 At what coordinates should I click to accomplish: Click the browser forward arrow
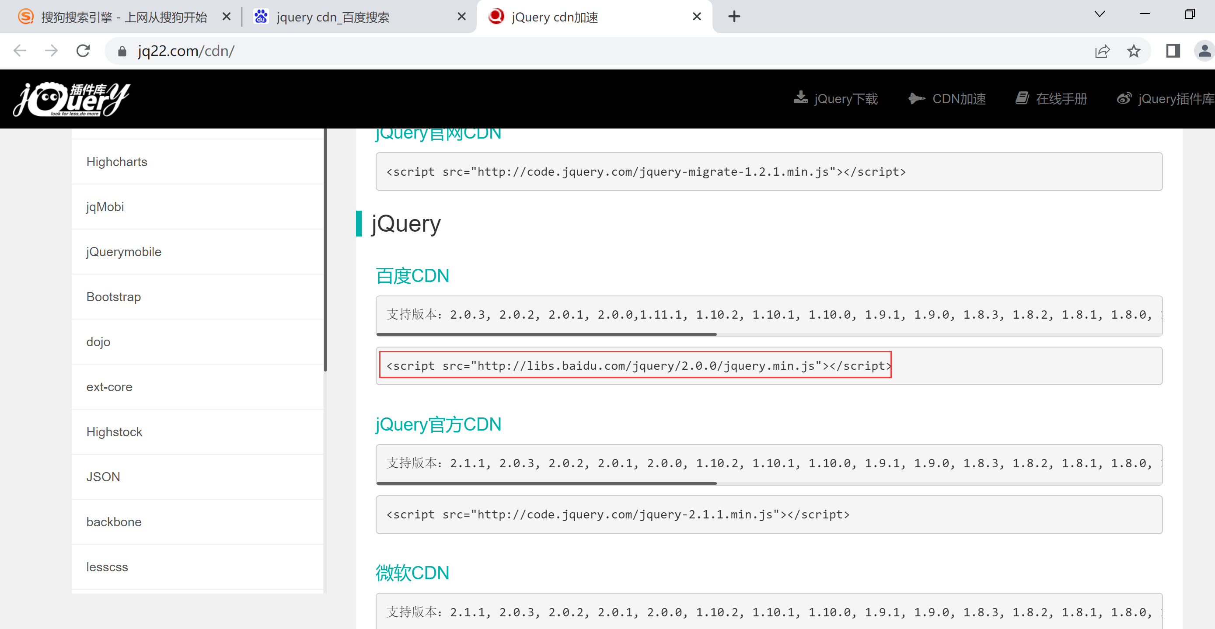point(51,50)
